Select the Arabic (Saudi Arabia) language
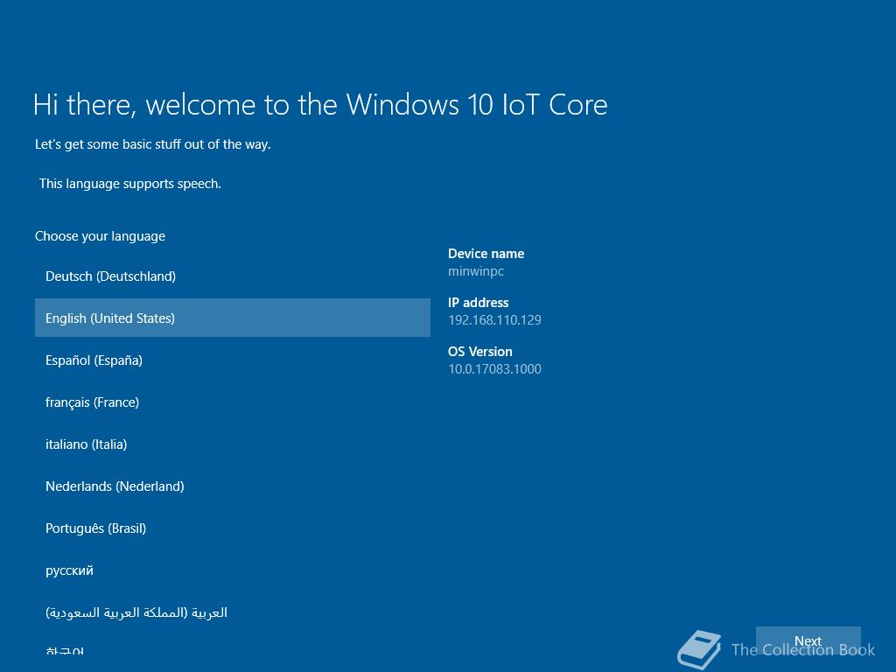Image resolution: width=896 pixels, height=672 pixels. (232, 612)
